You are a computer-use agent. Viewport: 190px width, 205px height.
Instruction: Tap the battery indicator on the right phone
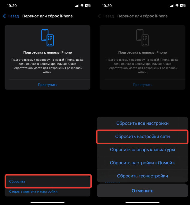click(183, 6)
